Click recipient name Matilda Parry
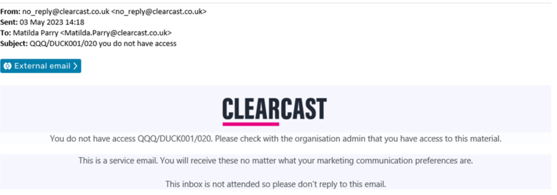Image resolution: width=557 pixels, height=195 pixels. [36, 33]
